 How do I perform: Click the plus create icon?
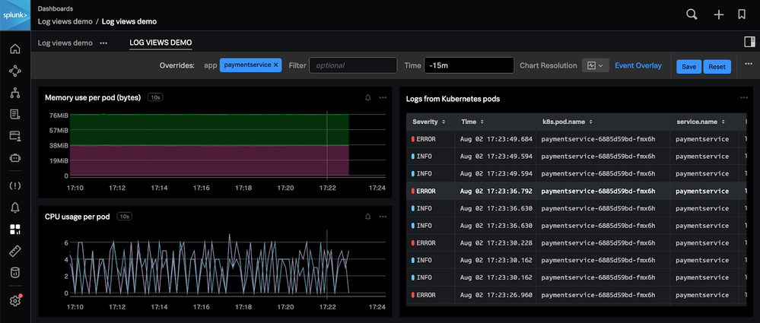point(718,14)
